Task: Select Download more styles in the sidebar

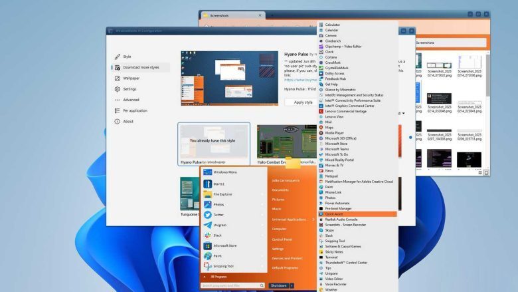Action: pos(141,67)
